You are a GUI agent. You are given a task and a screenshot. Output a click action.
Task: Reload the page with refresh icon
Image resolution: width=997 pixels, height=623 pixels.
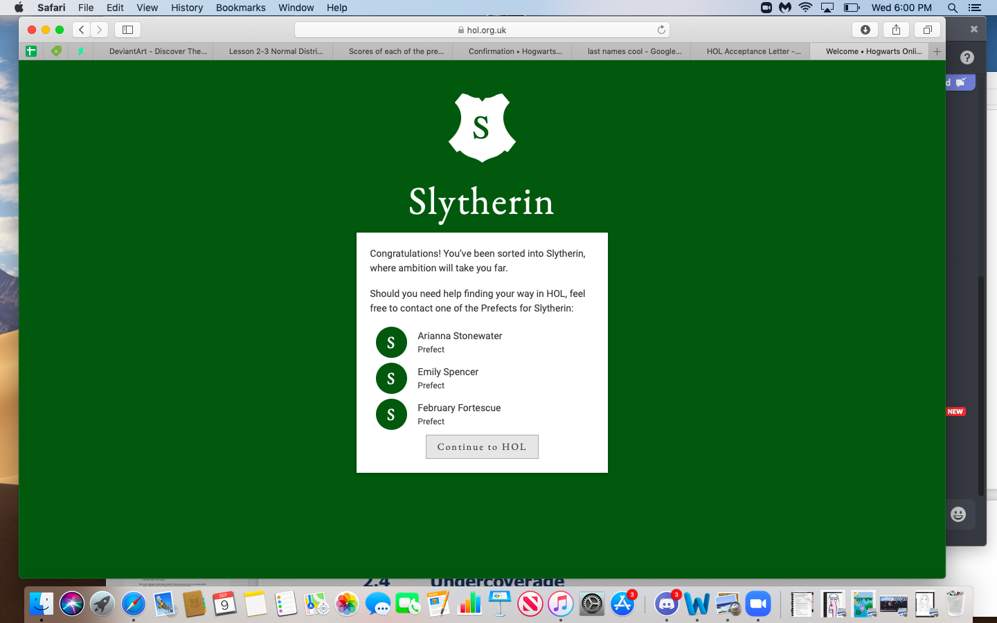tap(661, 30)
